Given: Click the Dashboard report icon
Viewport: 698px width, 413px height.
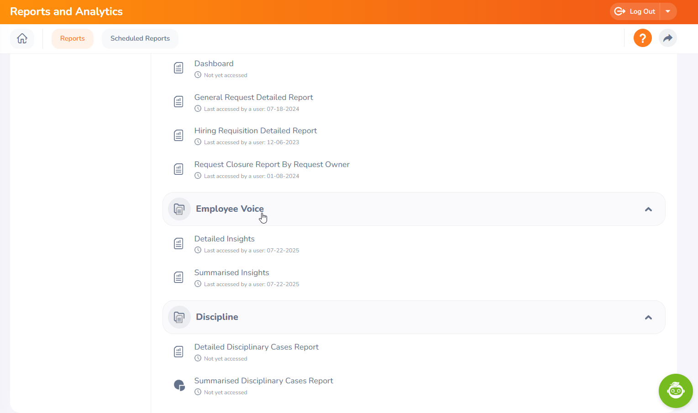Looking at the screenshot, I should coord(178,68).
